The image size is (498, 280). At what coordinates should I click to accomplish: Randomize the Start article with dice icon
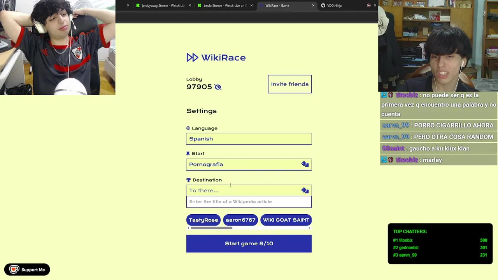tap(305, 164)
